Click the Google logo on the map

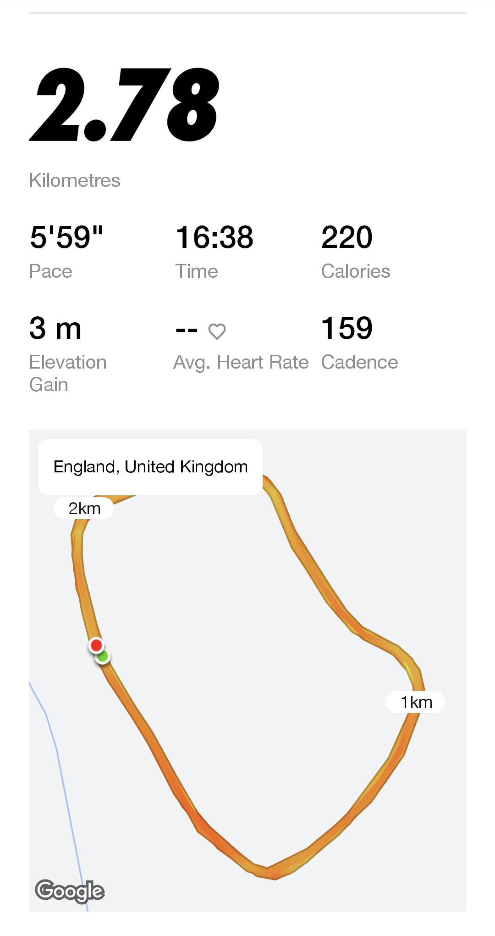pos(70,891)
